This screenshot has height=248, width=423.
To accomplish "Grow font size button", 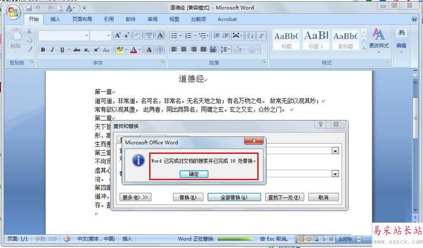I will (x=118, y=36).
